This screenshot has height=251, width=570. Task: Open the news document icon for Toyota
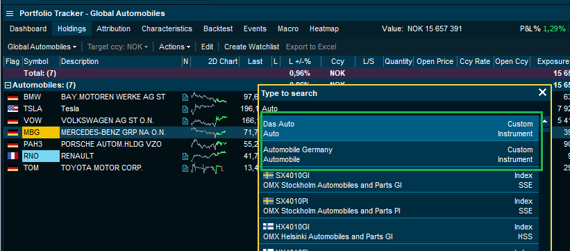pos(185,168)
